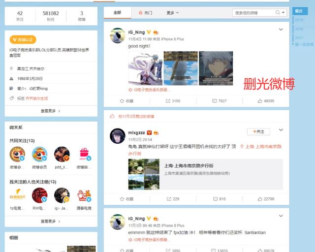Click the favorite star icon under the good night! post

point(122,101)
